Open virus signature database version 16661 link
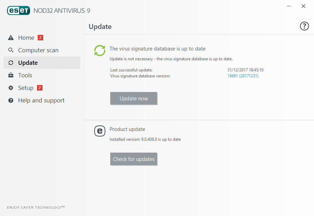This screenshot has width=314, height=216. click(x=243, y=76)
